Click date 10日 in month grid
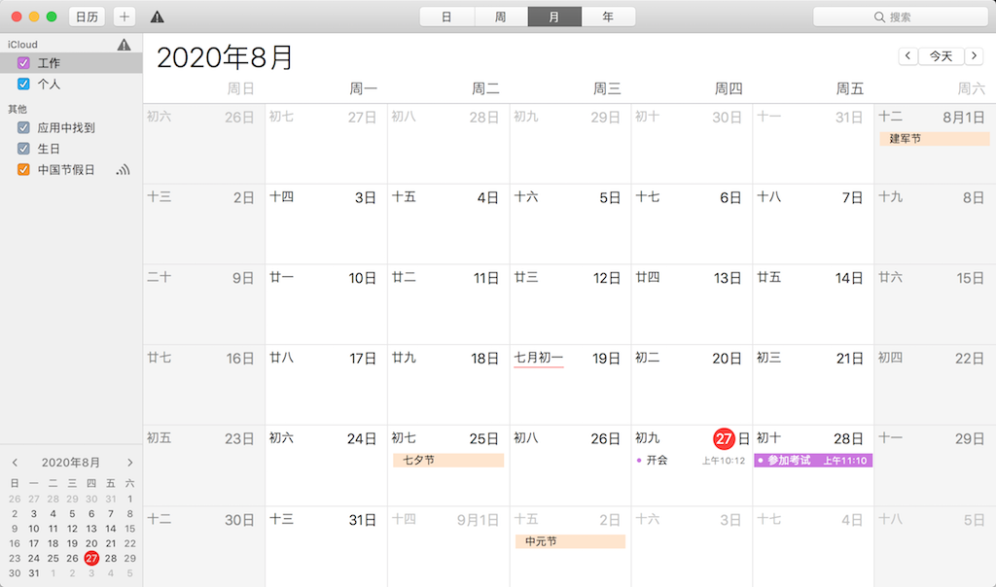Screen dimensions: 996x587 point(363,278)
